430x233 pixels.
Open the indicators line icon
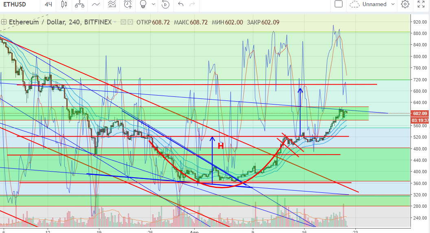pos(96,4)
